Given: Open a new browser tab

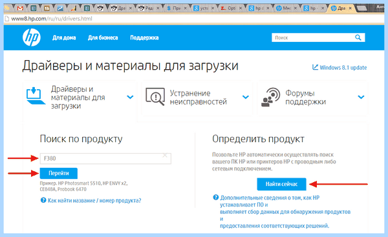Looking at the screenshot, I should [361, 8].
